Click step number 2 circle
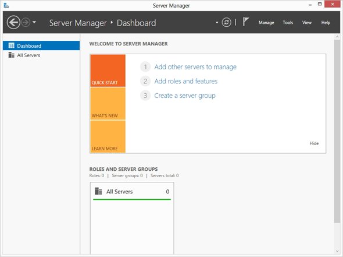The image size is (343, 257). 145,81
